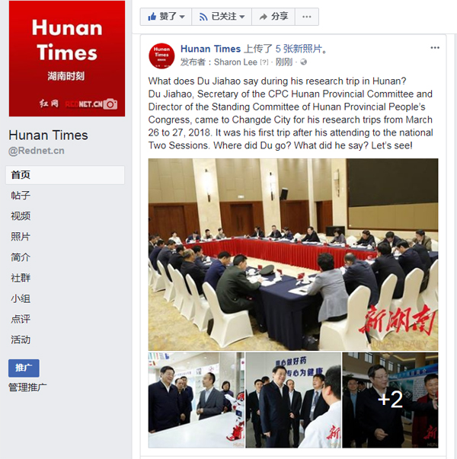Screen dimensions: 457x459
Task: Click the Hunan Times page name link in post
Action: tap(210, 49)
